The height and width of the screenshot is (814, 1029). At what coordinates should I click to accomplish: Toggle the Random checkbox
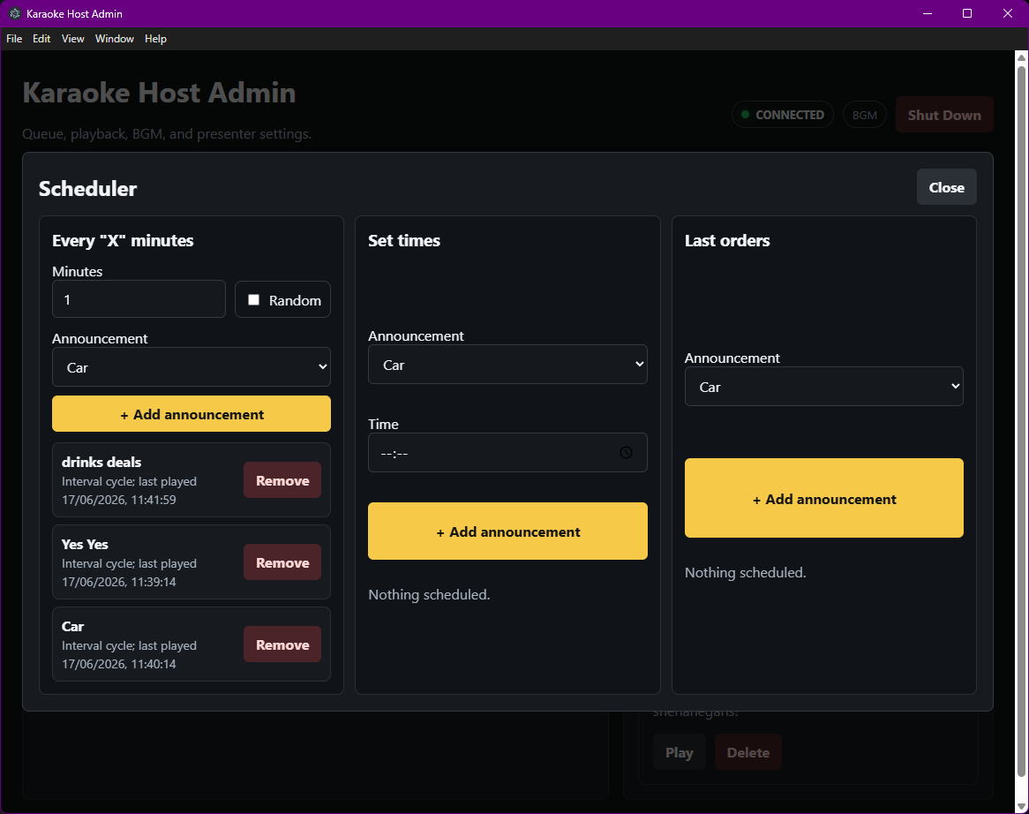pos(253,300)
